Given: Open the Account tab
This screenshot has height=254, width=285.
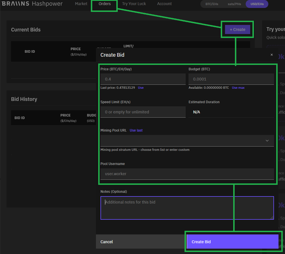Looking at the screenshot, I should coord(164,4).
